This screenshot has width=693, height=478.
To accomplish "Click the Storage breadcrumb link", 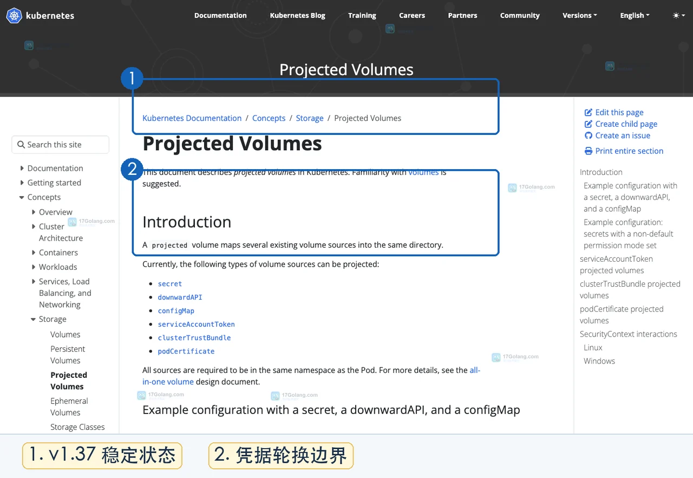I will click(x=310, y=118).
